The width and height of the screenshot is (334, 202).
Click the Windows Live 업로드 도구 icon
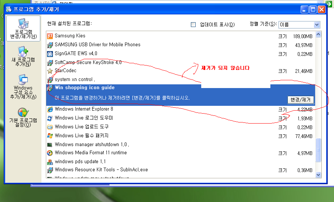pos(50,127)
